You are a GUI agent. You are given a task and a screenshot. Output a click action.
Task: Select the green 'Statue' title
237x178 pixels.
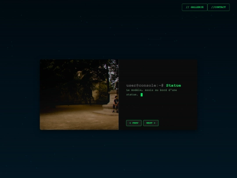click(x=173, y=86)
